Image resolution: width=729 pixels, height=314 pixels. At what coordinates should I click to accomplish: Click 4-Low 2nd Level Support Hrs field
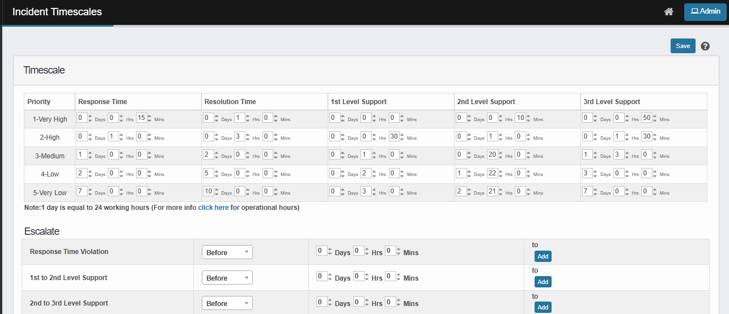tap(491, 173)
